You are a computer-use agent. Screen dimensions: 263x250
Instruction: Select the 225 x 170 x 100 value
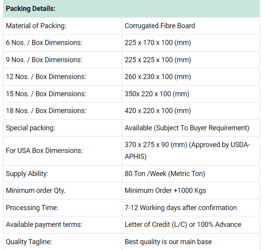158,43
